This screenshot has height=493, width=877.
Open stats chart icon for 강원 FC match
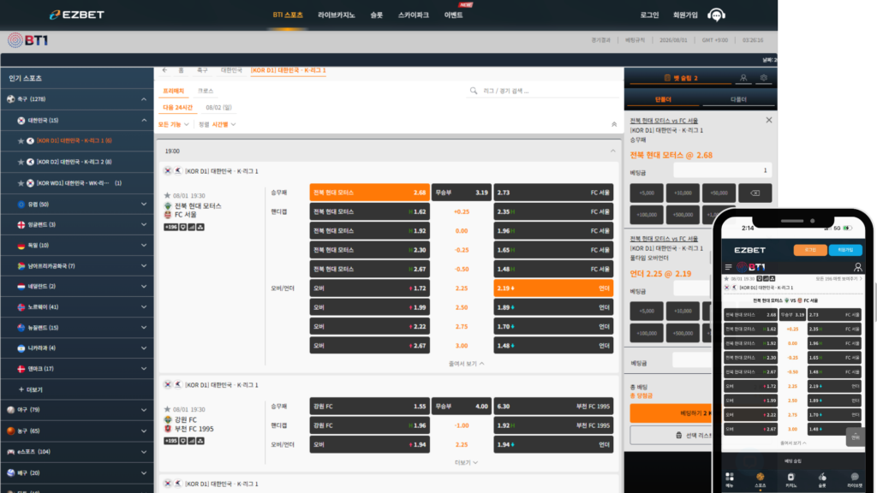[x=192, y=441]
